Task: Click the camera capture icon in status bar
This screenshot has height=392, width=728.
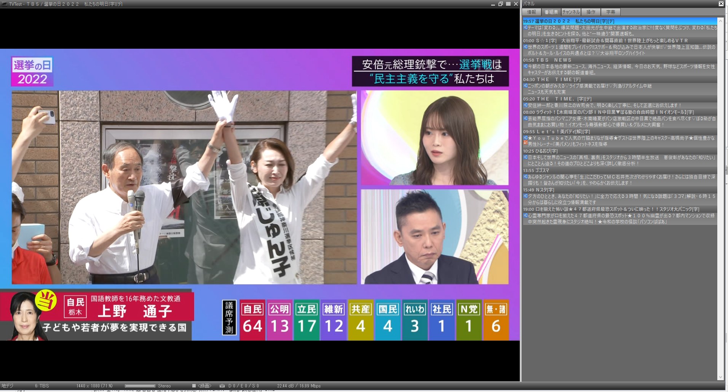Action: pos(222,386)
